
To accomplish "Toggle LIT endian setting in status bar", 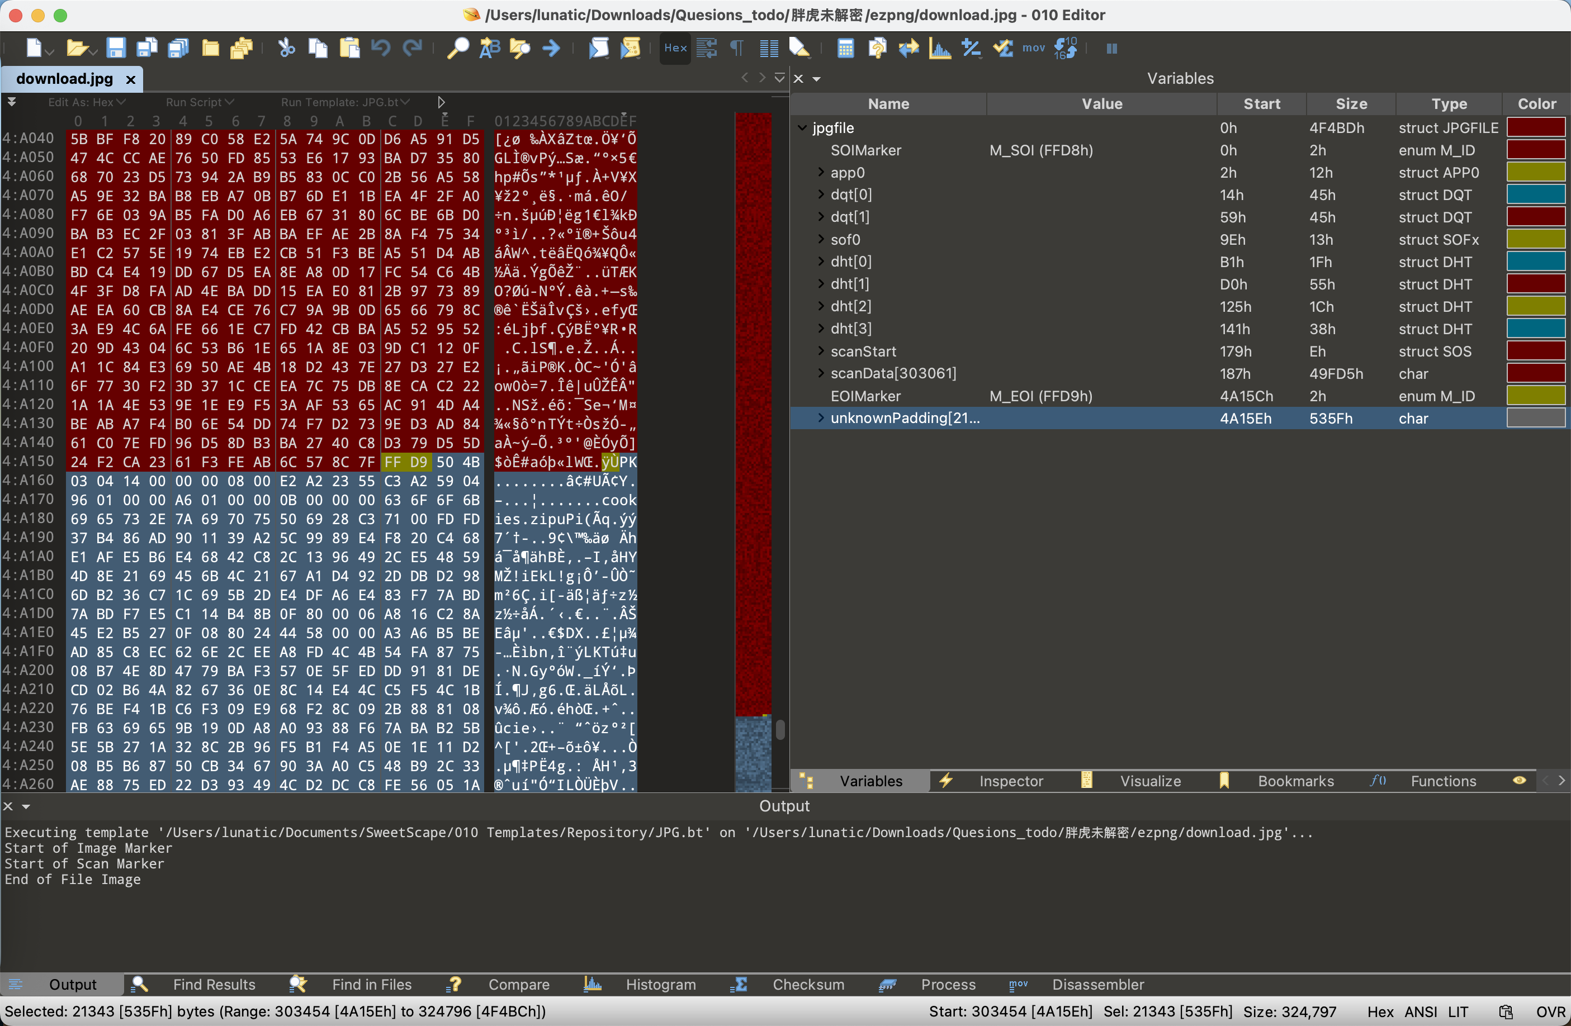I will tap(1458, 1011).
